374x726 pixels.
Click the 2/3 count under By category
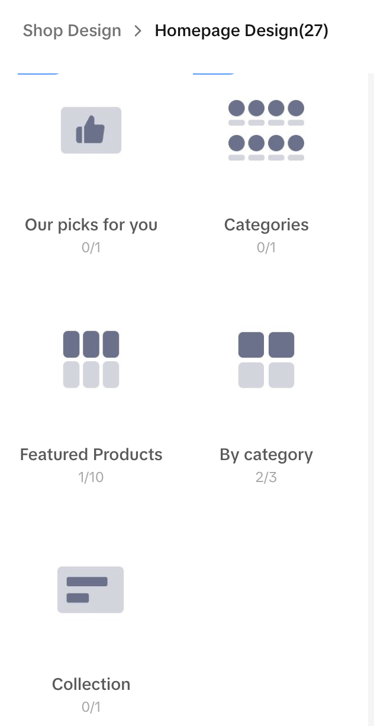[266, 477]
